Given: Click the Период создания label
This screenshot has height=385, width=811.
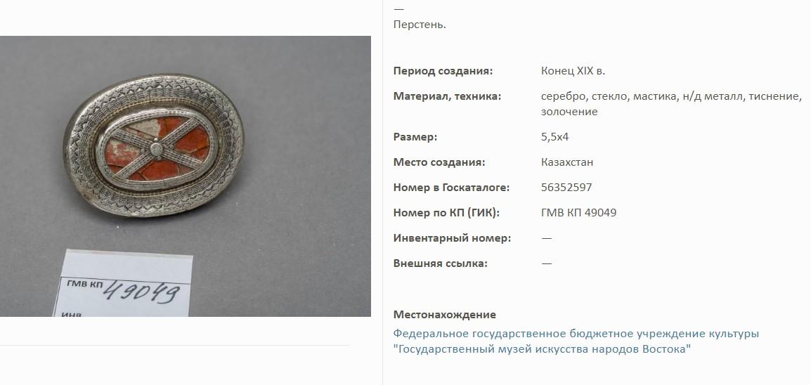Looking at the screenshot, I should 443,72.
